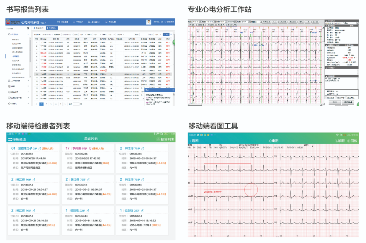Collapse the 诊断结果 section in workstation

[326, 76]
